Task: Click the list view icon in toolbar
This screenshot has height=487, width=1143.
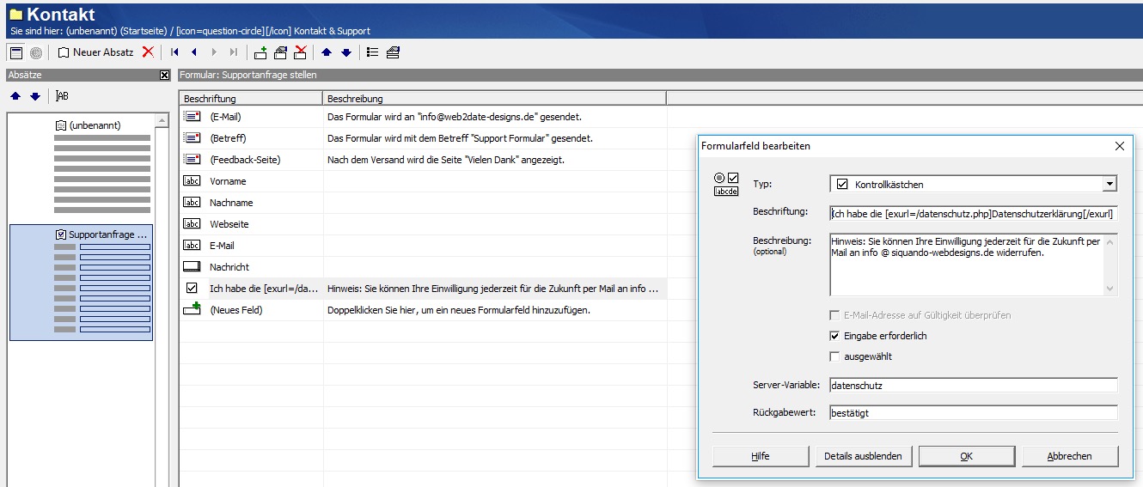Action: (x=373, y=52)
